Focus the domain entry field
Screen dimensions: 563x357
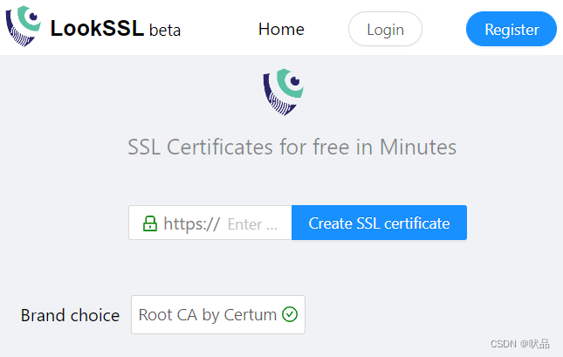[x=256, y=223]
